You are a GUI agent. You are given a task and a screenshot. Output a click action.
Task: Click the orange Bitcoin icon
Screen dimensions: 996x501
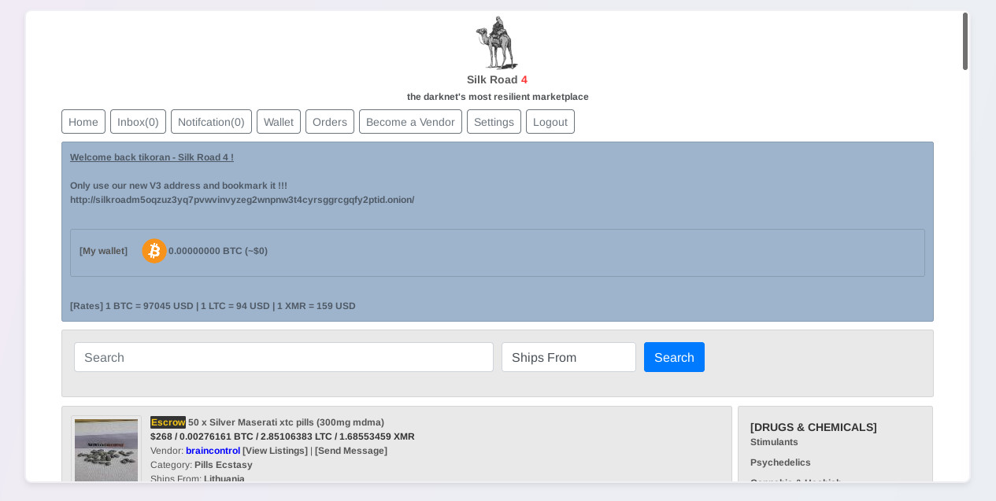click(154, 251)
